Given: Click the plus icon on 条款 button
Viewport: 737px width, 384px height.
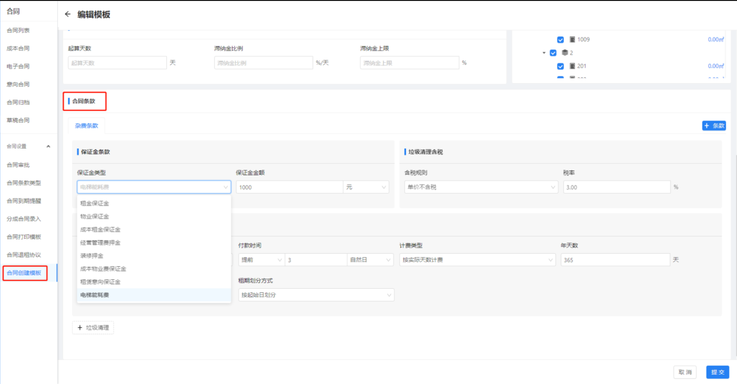Looking at the screenshot, I should point(707,126).
